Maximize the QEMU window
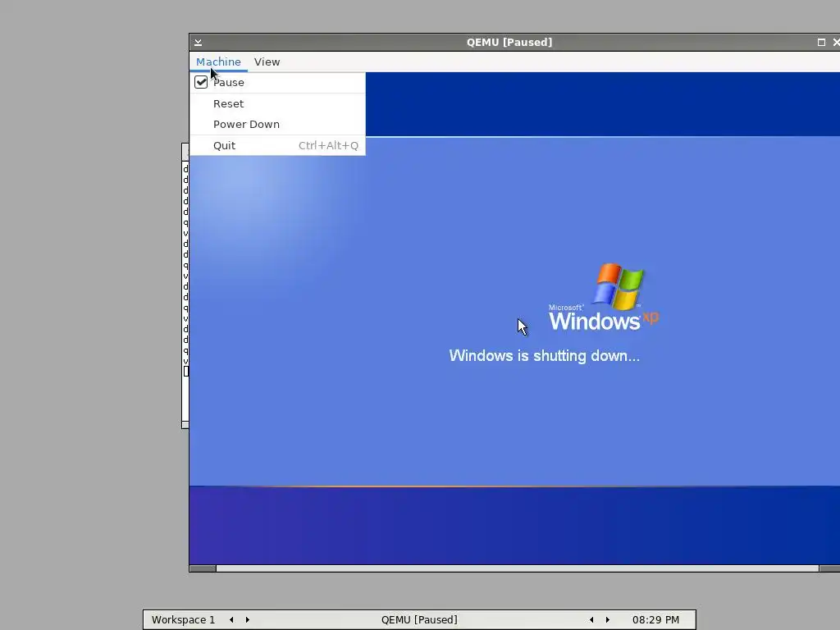 821,43
